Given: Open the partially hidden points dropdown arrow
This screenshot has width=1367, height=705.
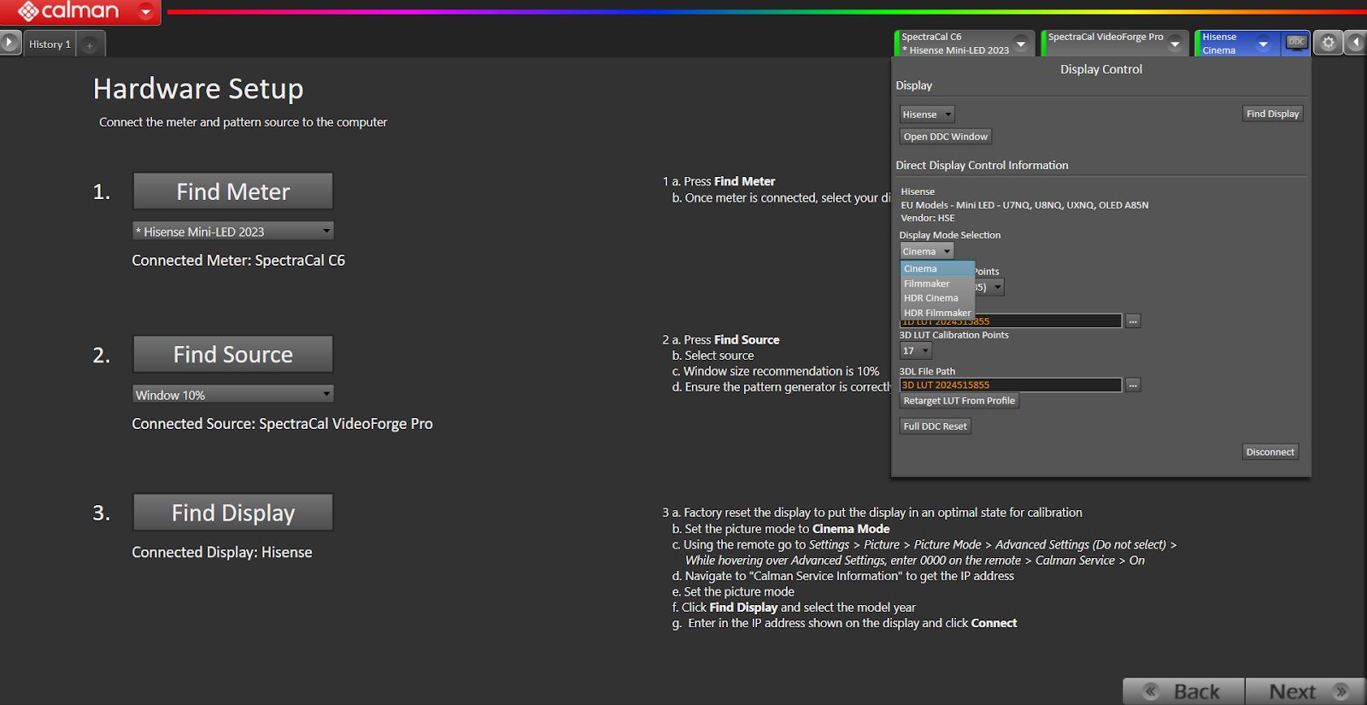Looking at the screenshot, I should 997,287.
